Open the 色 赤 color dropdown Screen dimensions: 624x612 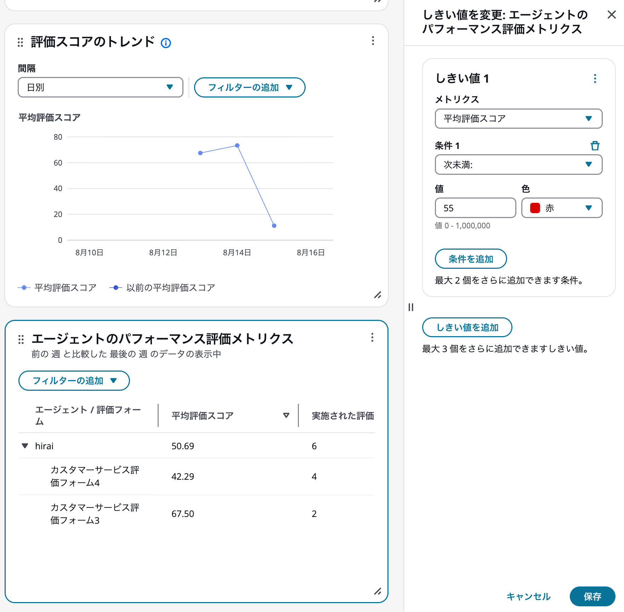point(562,208)
